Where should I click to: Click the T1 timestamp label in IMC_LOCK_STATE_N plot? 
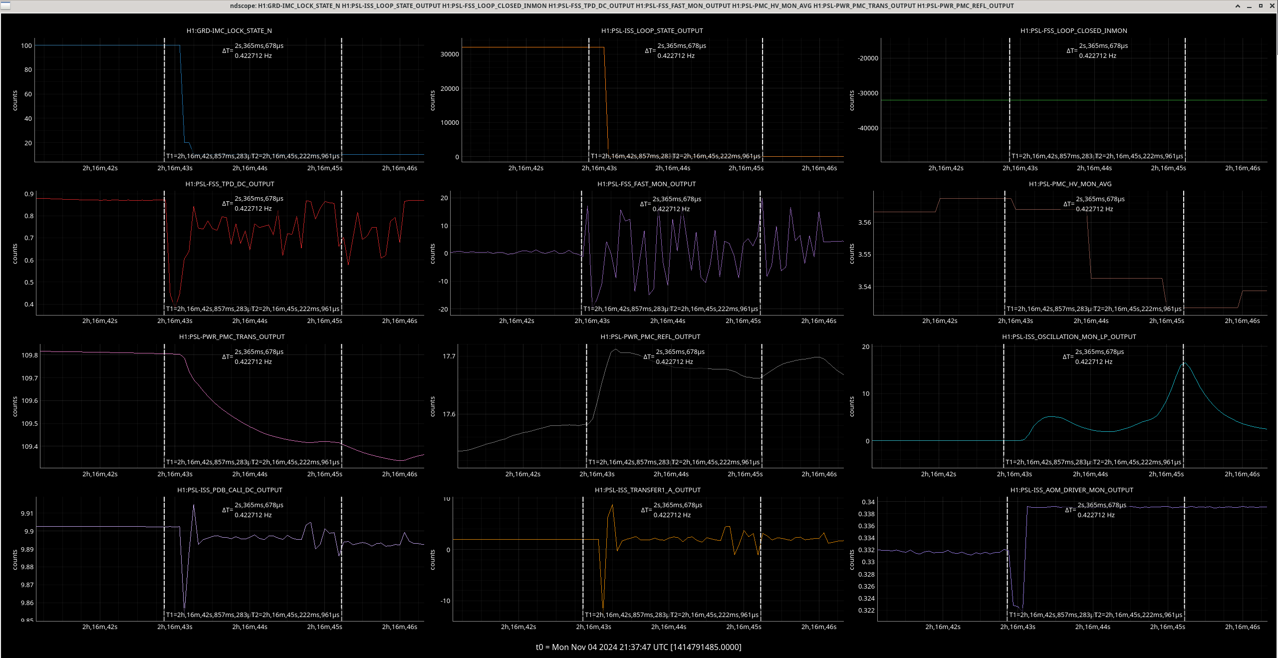(x=208, y=156)
